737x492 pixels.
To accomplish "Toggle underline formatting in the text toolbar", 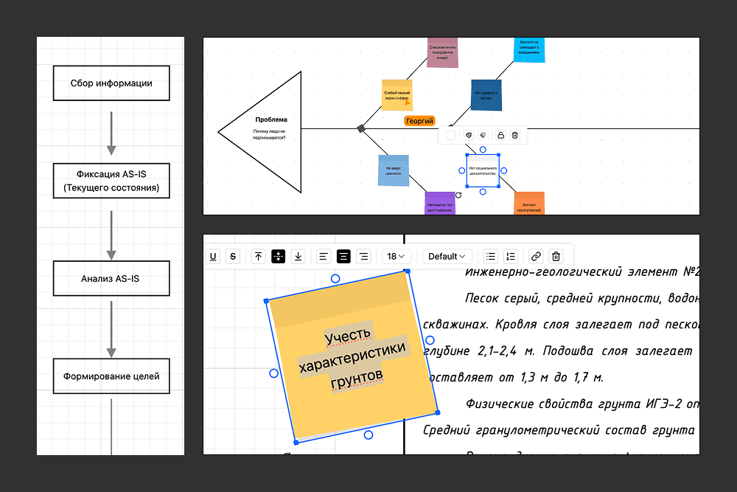I will coord(214,257).
